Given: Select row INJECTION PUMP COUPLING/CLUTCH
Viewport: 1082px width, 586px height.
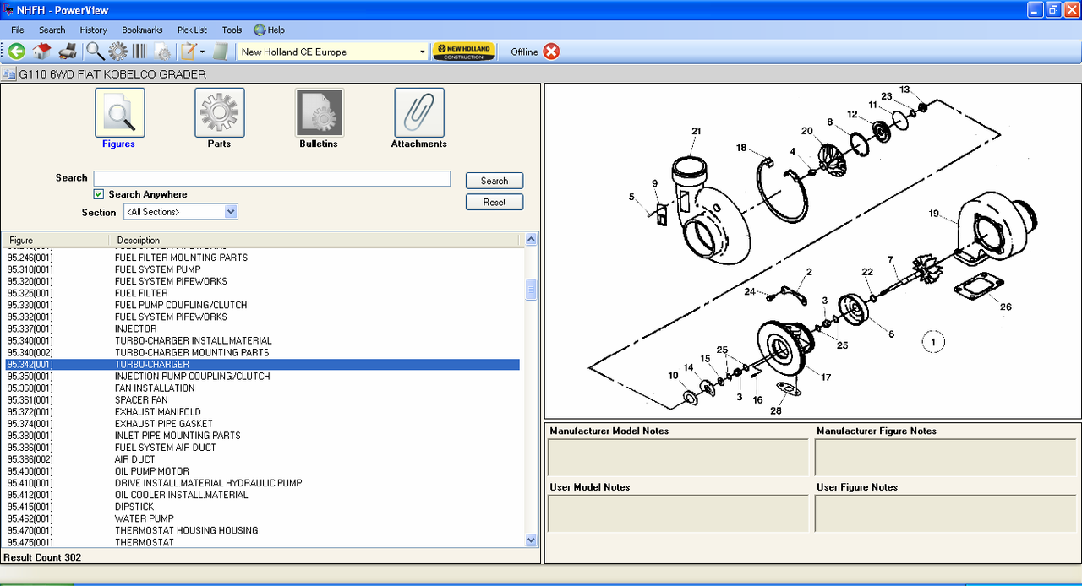Looking at the screenshot, I should tap(262, 376).
